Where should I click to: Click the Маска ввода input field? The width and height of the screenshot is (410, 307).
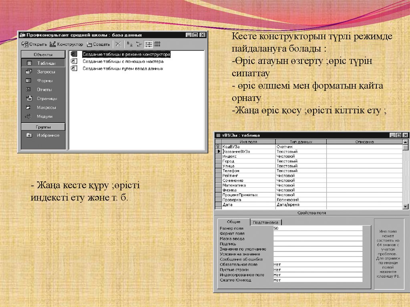coord(318,239)
